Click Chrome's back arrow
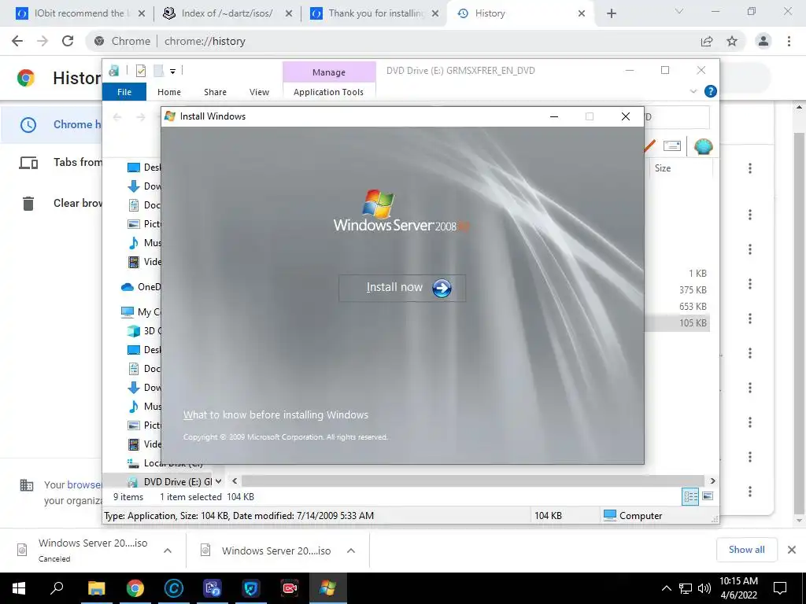The height and width of the screenshot is (604, 806). pos(17,41)
